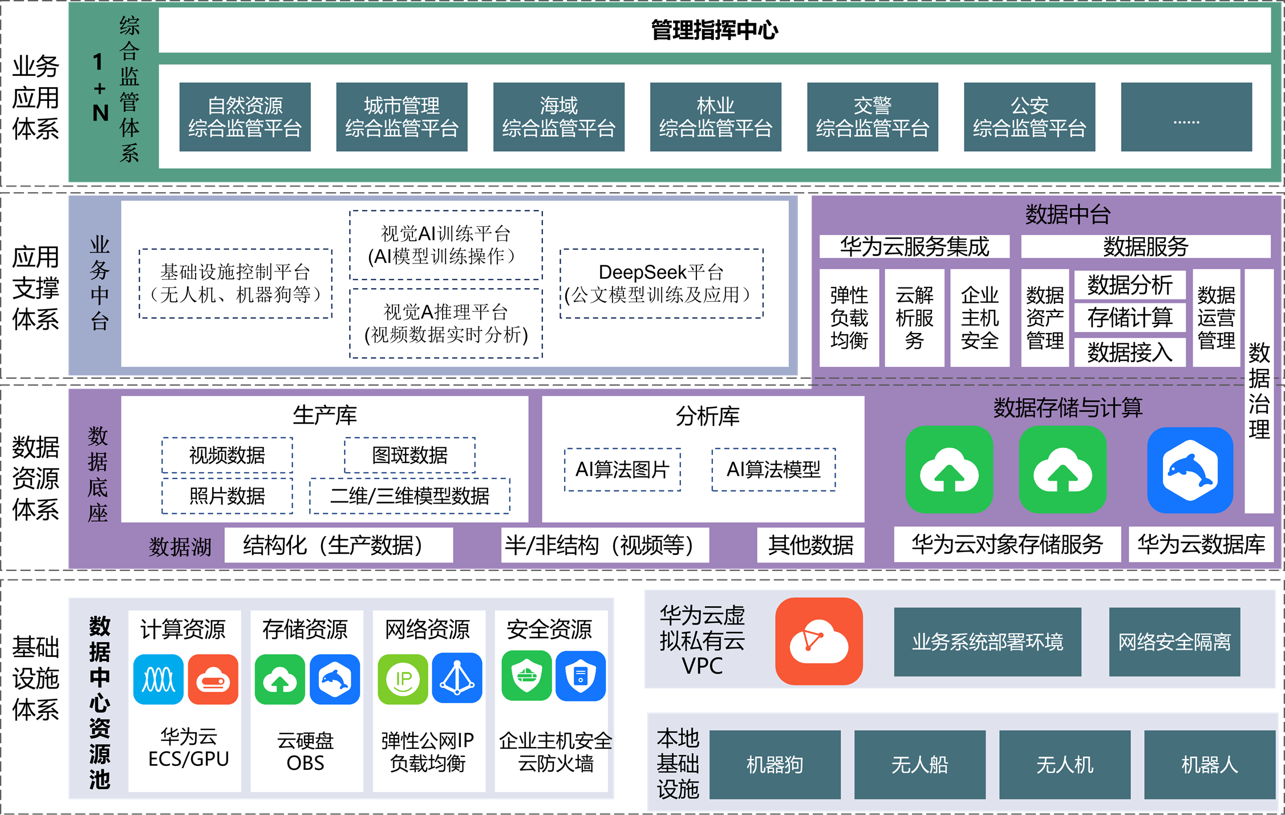
Task: Select the 数据分析 service label
Action: 1128,288
